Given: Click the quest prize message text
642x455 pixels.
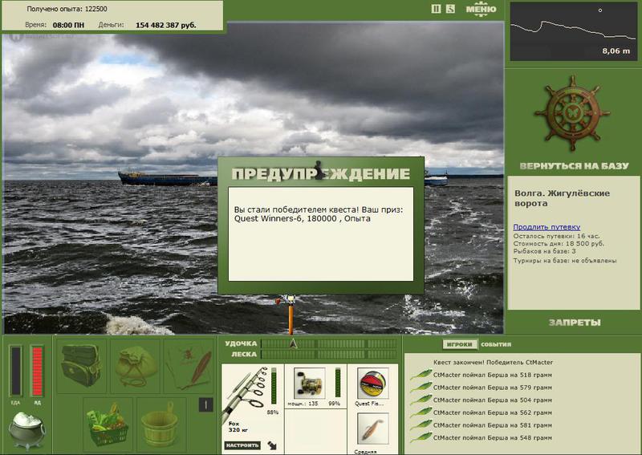Looking at the screenshot, I should point(319,214).
